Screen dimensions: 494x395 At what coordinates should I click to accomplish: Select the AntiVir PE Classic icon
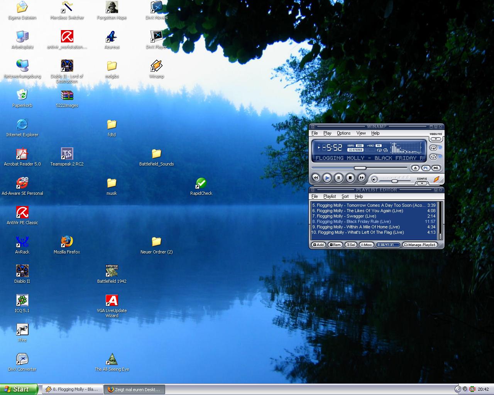tap(22, 216)
